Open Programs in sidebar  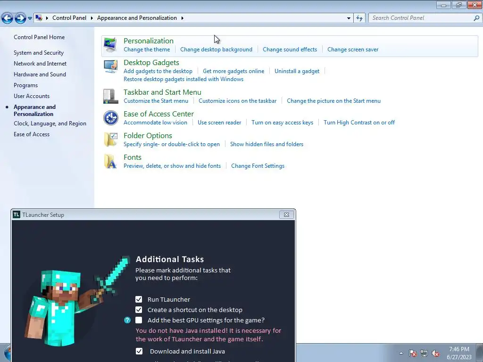pyautogui.click(x=25, y=85)
